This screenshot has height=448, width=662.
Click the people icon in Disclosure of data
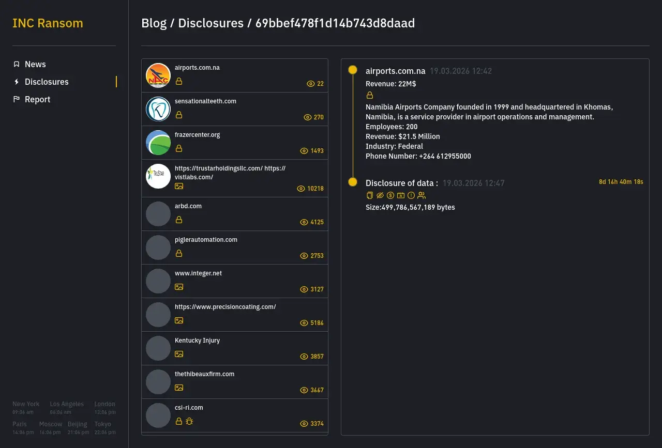[x=422, y=195]
